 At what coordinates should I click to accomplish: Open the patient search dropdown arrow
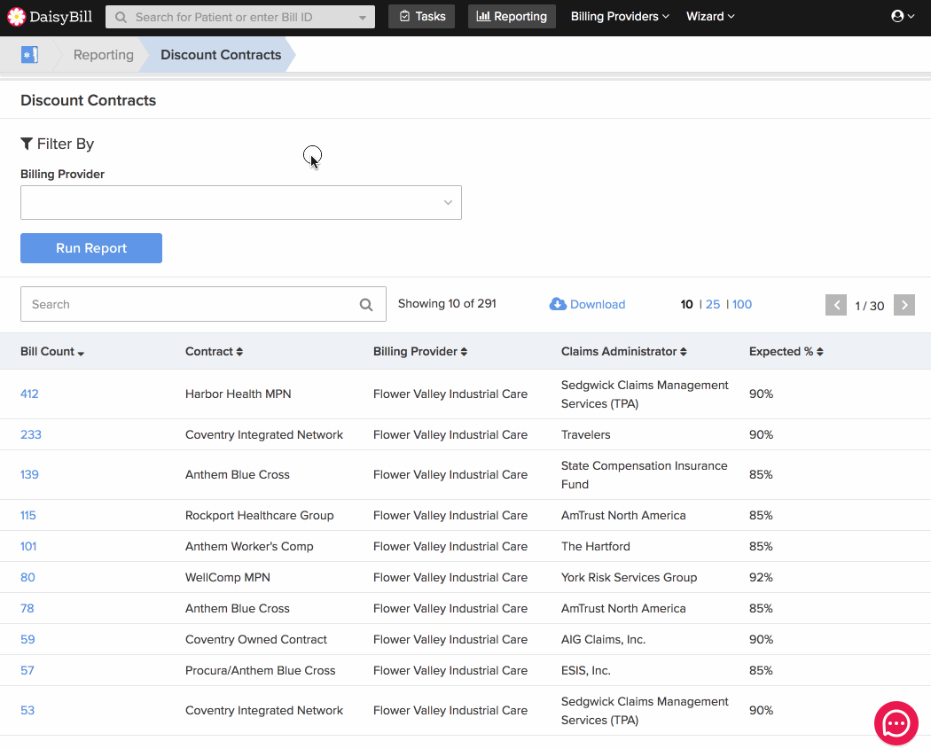click(363, 17)
